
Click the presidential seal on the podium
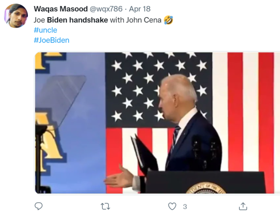coord(206,188)
